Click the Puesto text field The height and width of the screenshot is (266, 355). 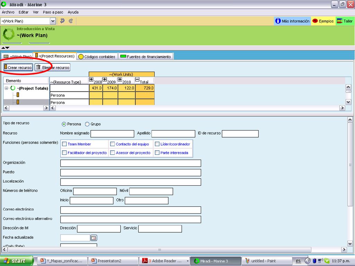[x=131, y=172]
